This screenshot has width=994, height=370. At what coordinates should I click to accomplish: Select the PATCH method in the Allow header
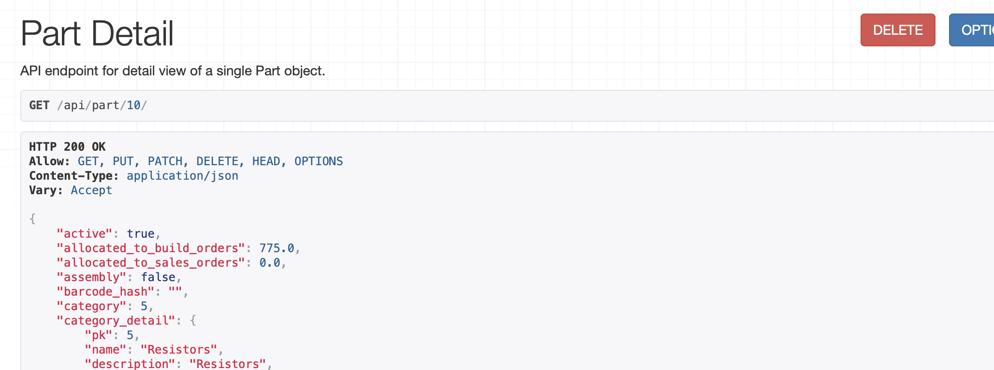tap(166, 161)
